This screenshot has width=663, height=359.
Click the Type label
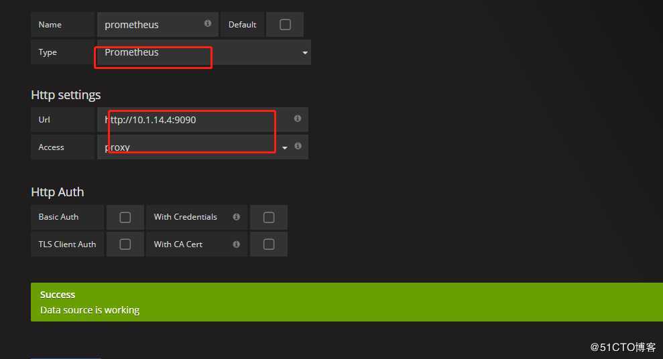(x=48, y=52)
